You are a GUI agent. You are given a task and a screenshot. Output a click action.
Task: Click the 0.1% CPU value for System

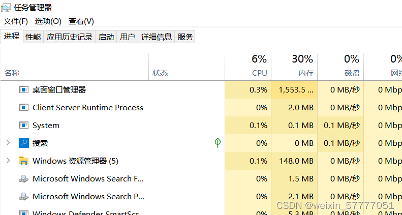click(x=258, y=126)
